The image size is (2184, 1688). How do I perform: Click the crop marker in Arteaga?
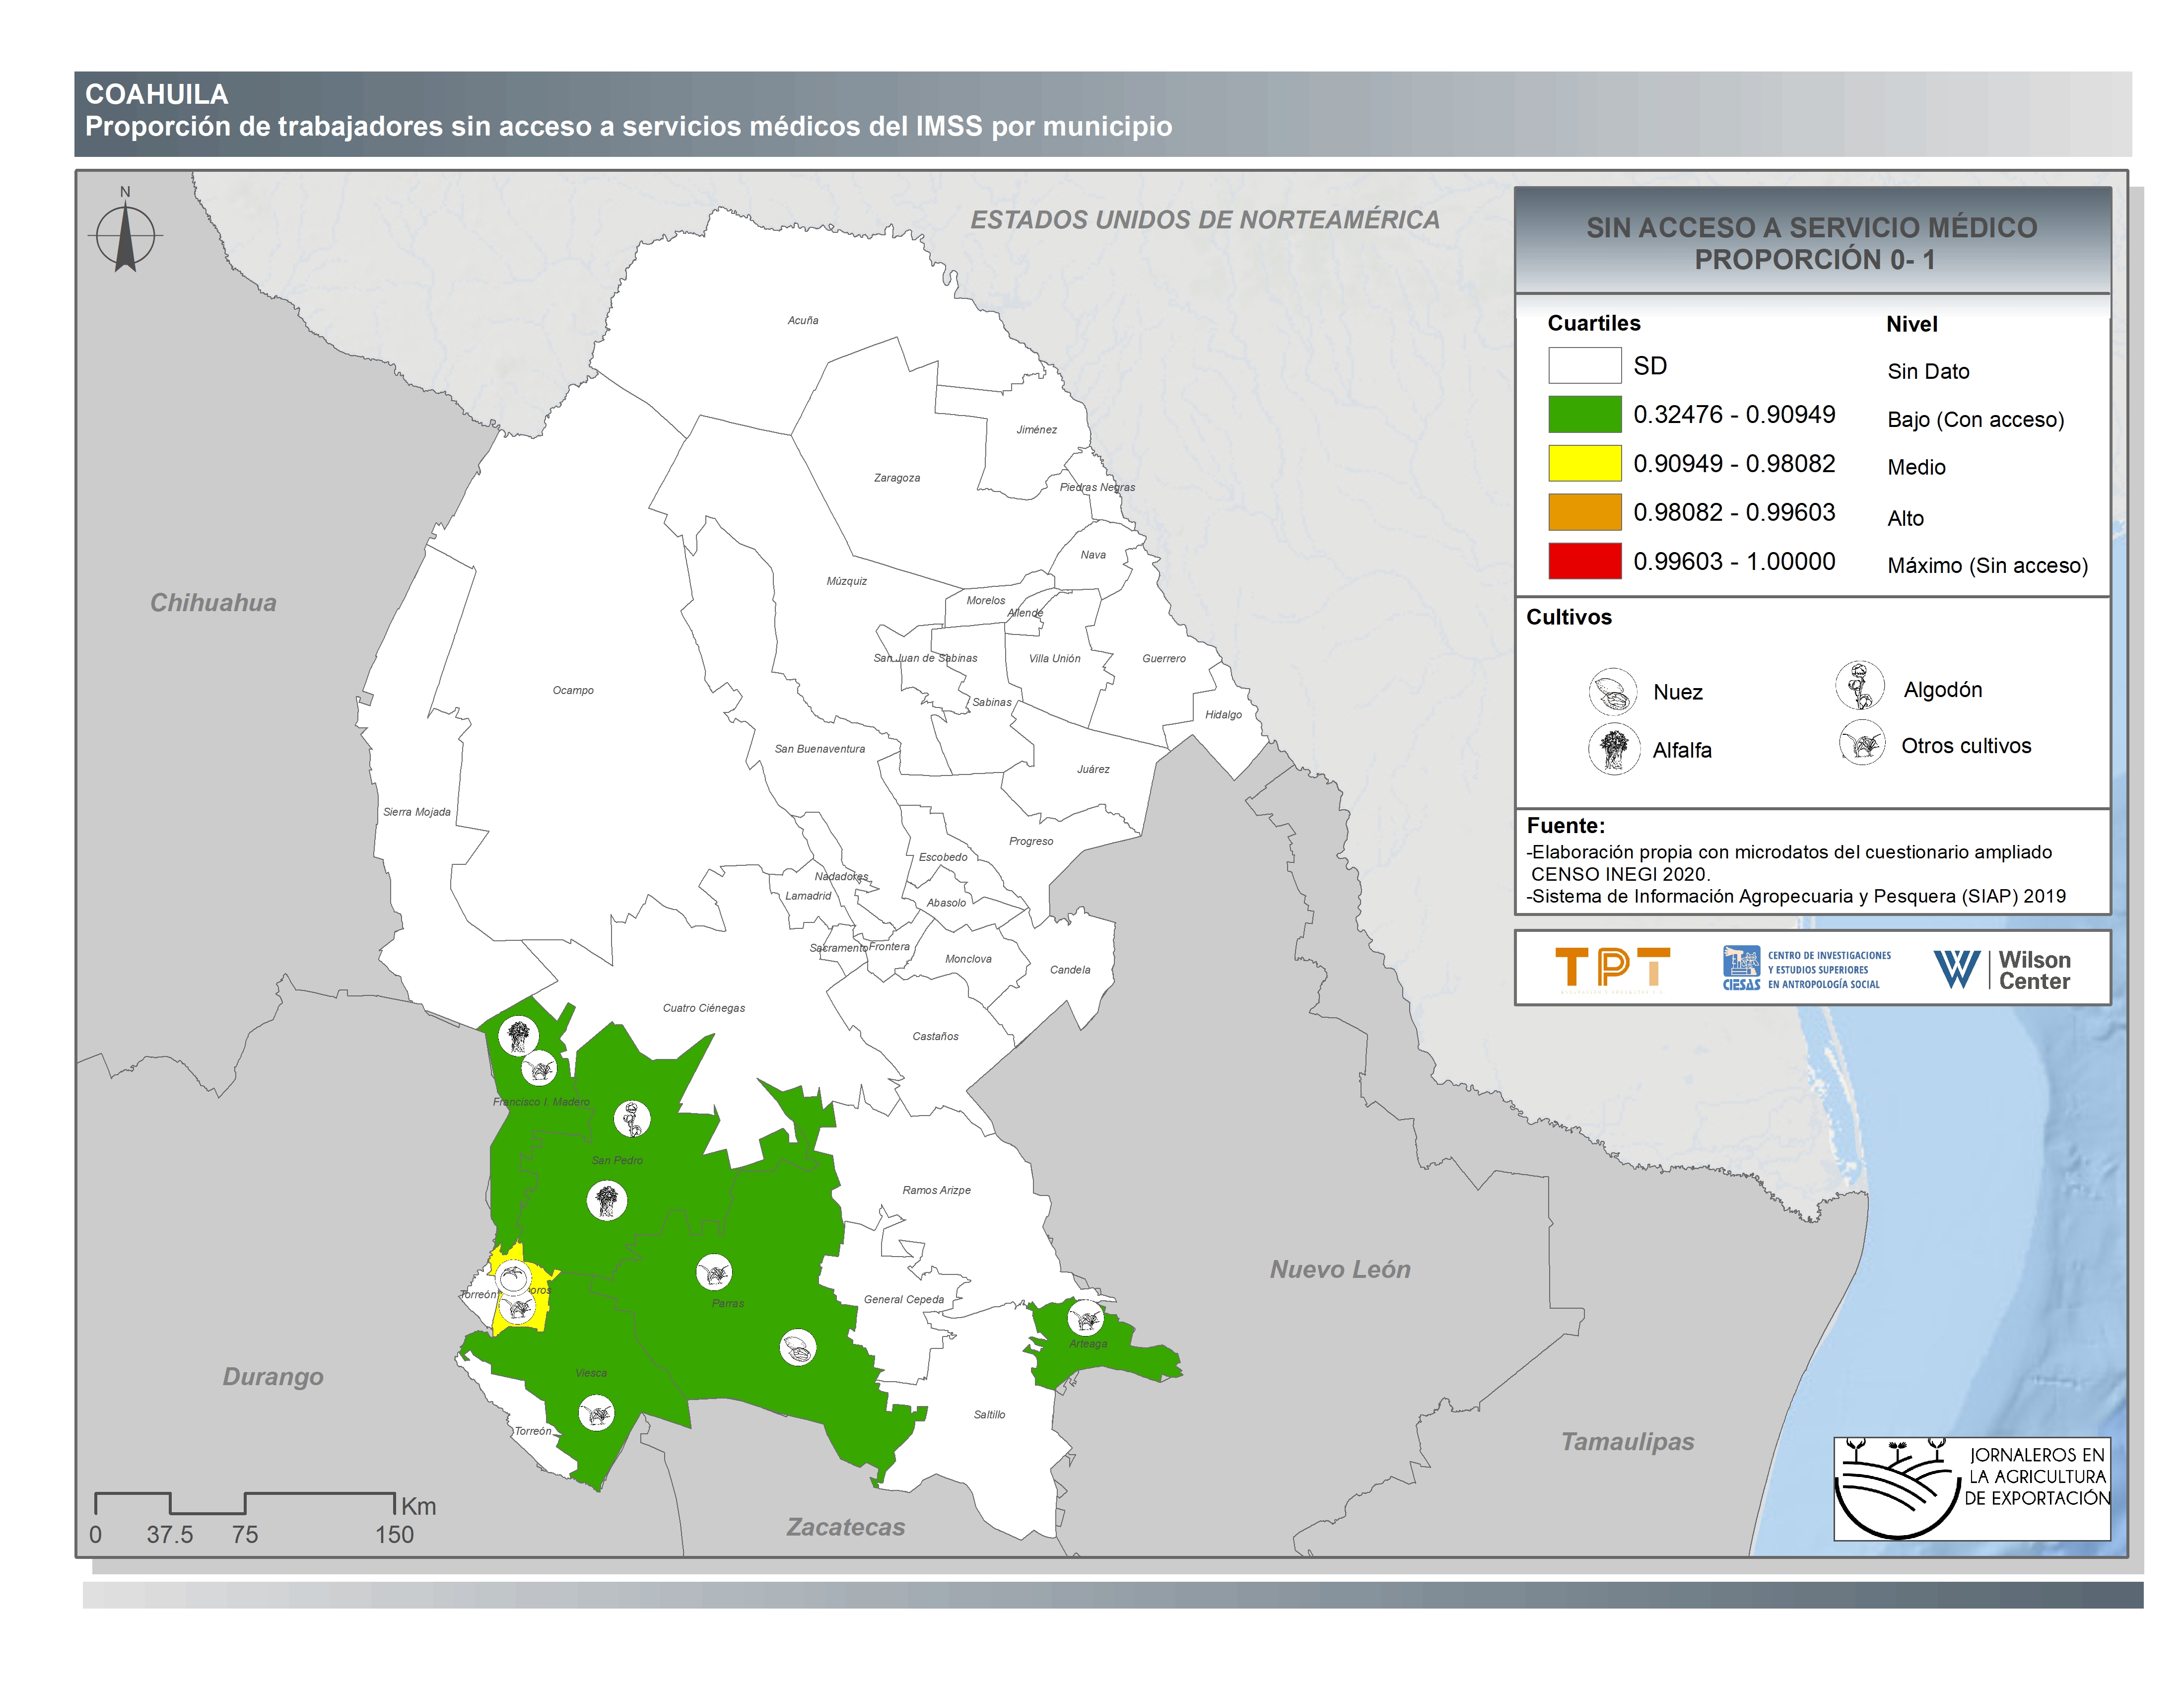1085,1318
